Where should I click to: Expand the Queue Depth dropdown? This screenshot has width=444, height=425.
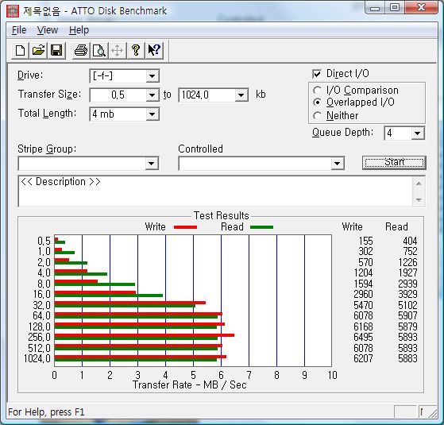(417, 133)
